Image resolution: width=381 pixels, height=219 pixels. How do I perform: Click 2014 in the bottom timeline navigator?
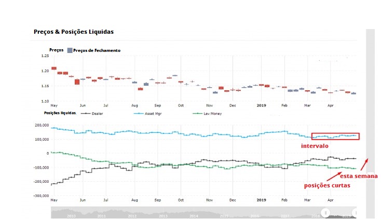193,215
